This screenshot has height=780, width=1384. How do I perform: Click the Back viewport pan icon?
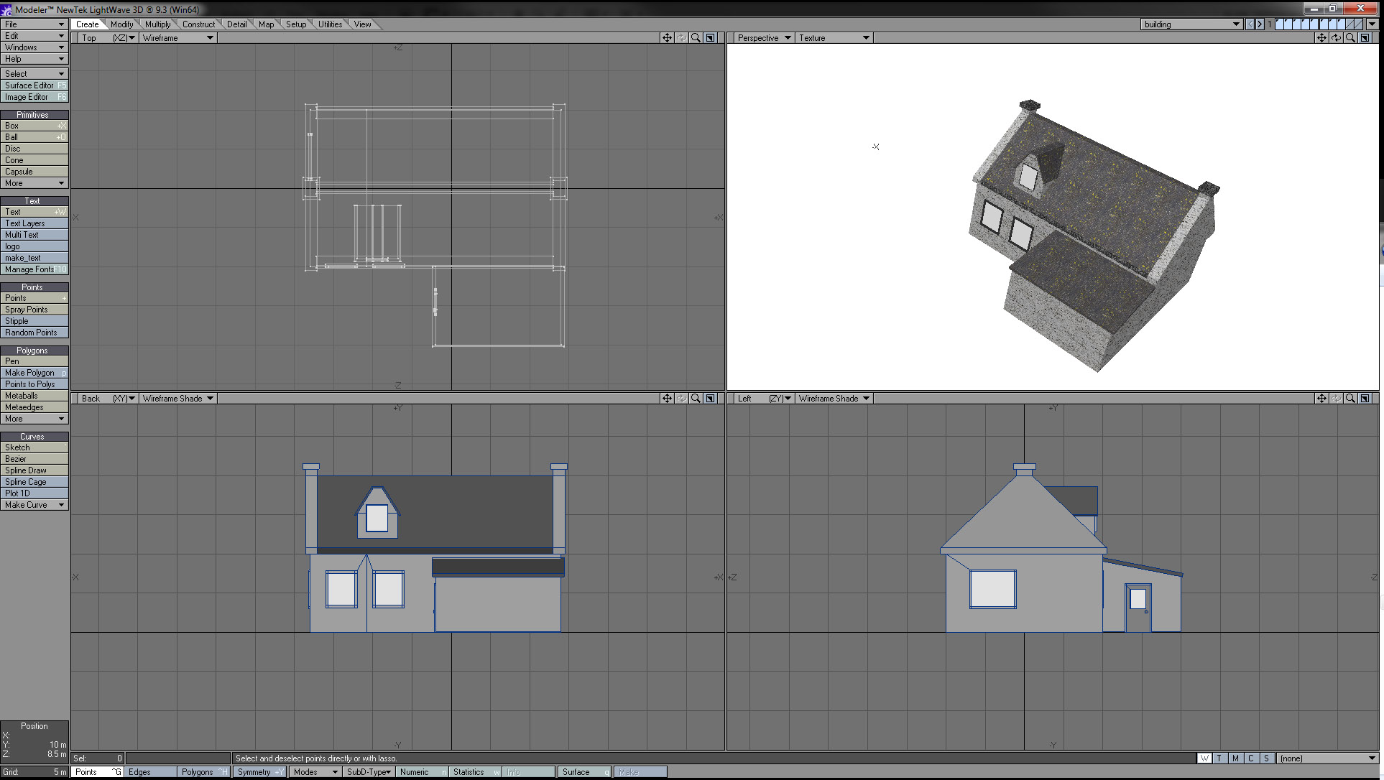(x=667, y=399)
